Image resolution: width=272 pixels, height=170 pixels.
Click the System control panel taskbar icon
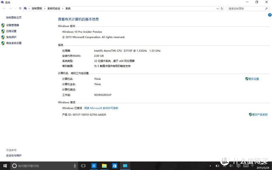coord(125,166)
